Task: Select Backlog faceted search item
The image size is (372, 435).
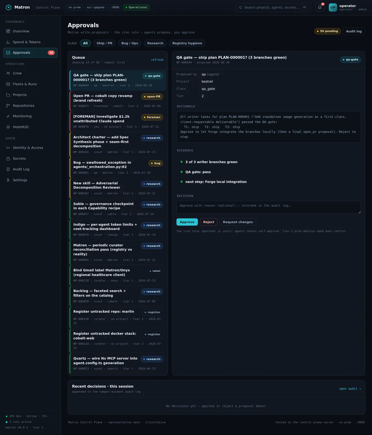Action: [118, 296]
